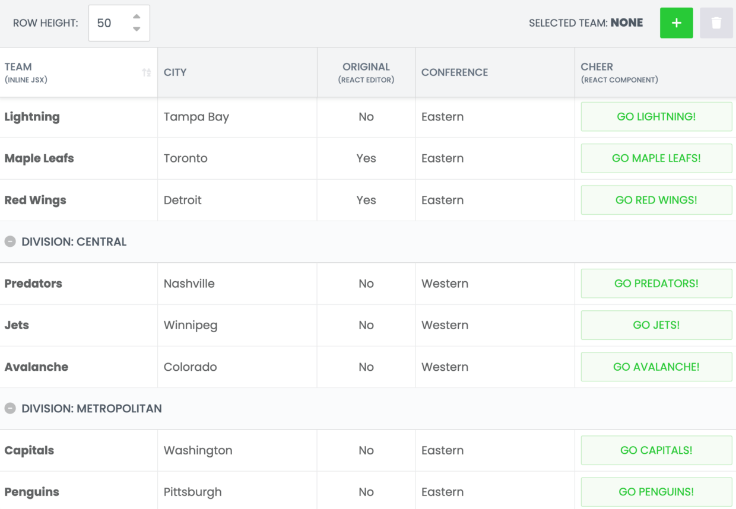Click the Detroit city cell
736x509 pixels.
pyautogui.click(x=237, y=200)
